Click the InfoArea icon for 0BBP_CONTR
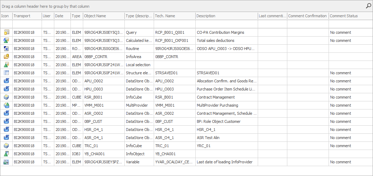 [x=6, y=57]
